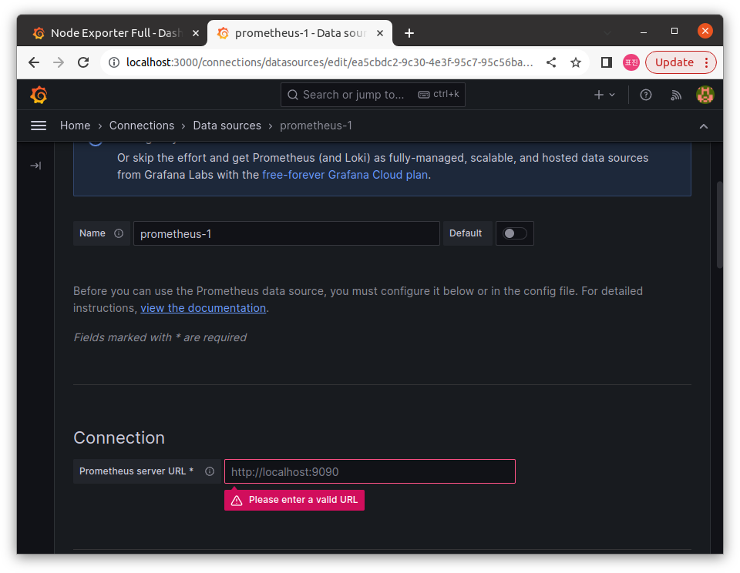
Task: Toggle the browser side panel icon
Action: click(x=607, y=62)
